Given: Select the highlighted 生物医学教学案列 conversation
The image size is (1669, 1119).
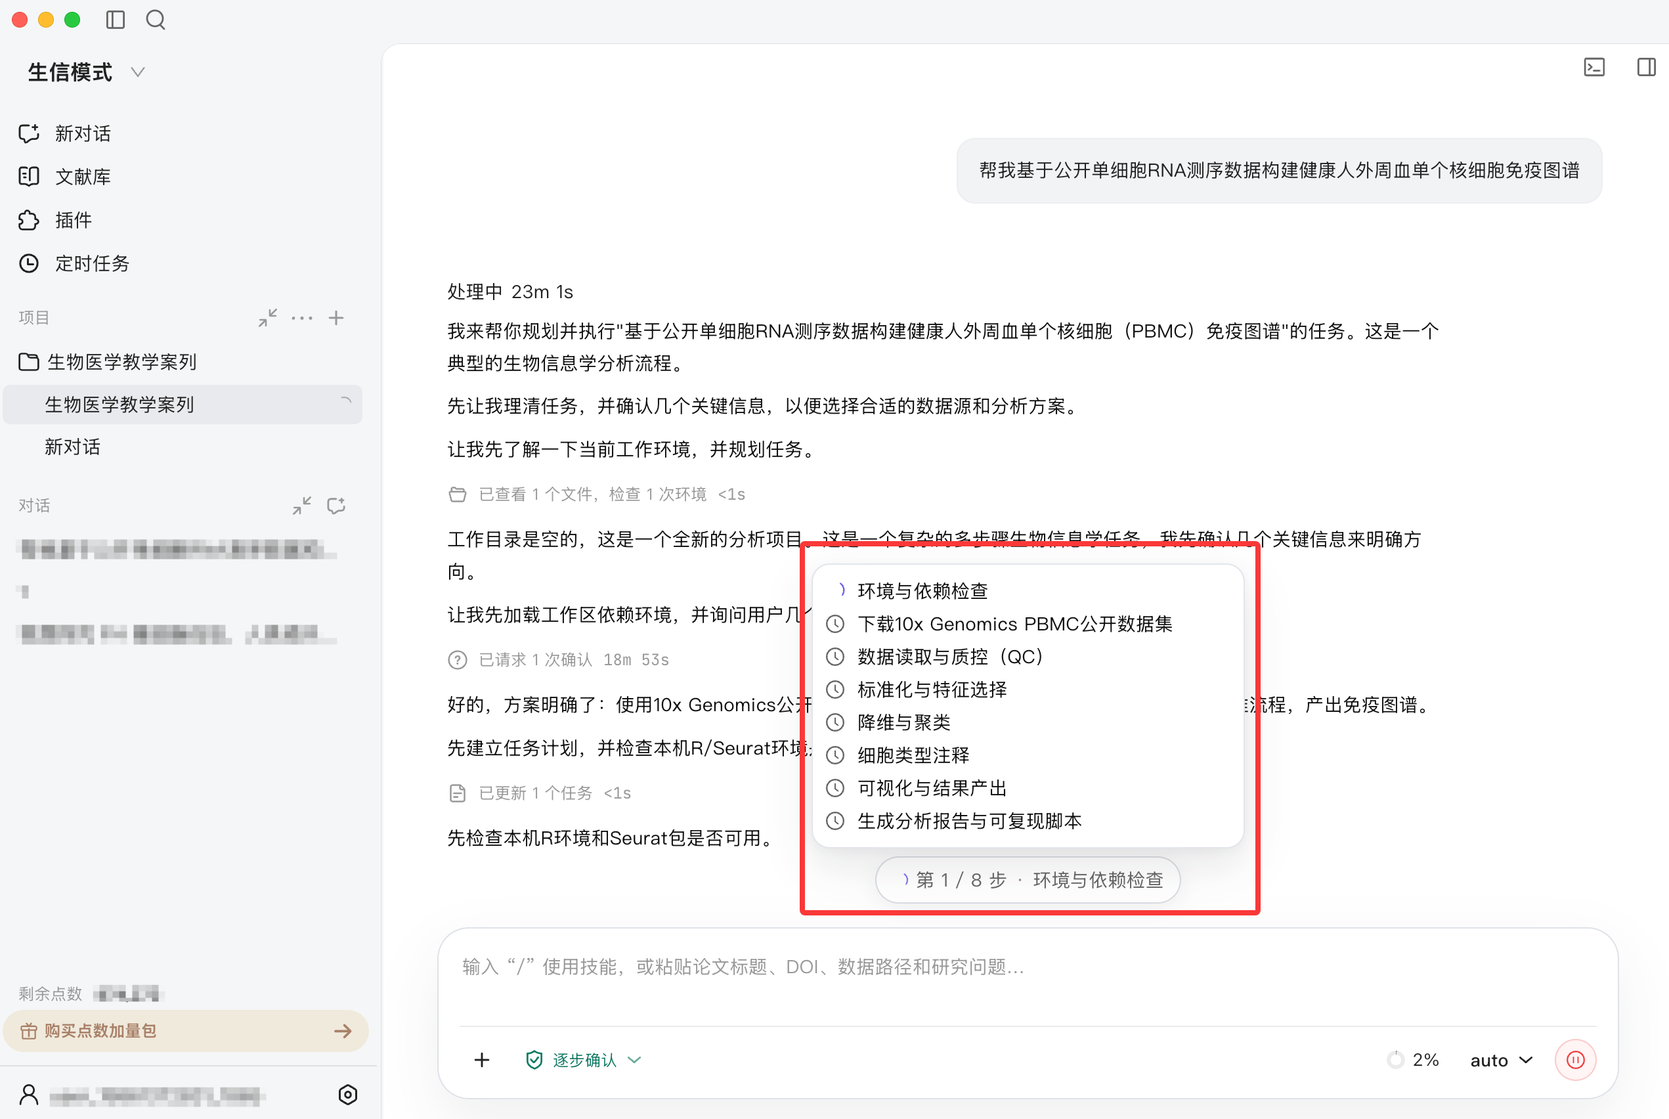Looking at the screenshot, I should 183,405.
